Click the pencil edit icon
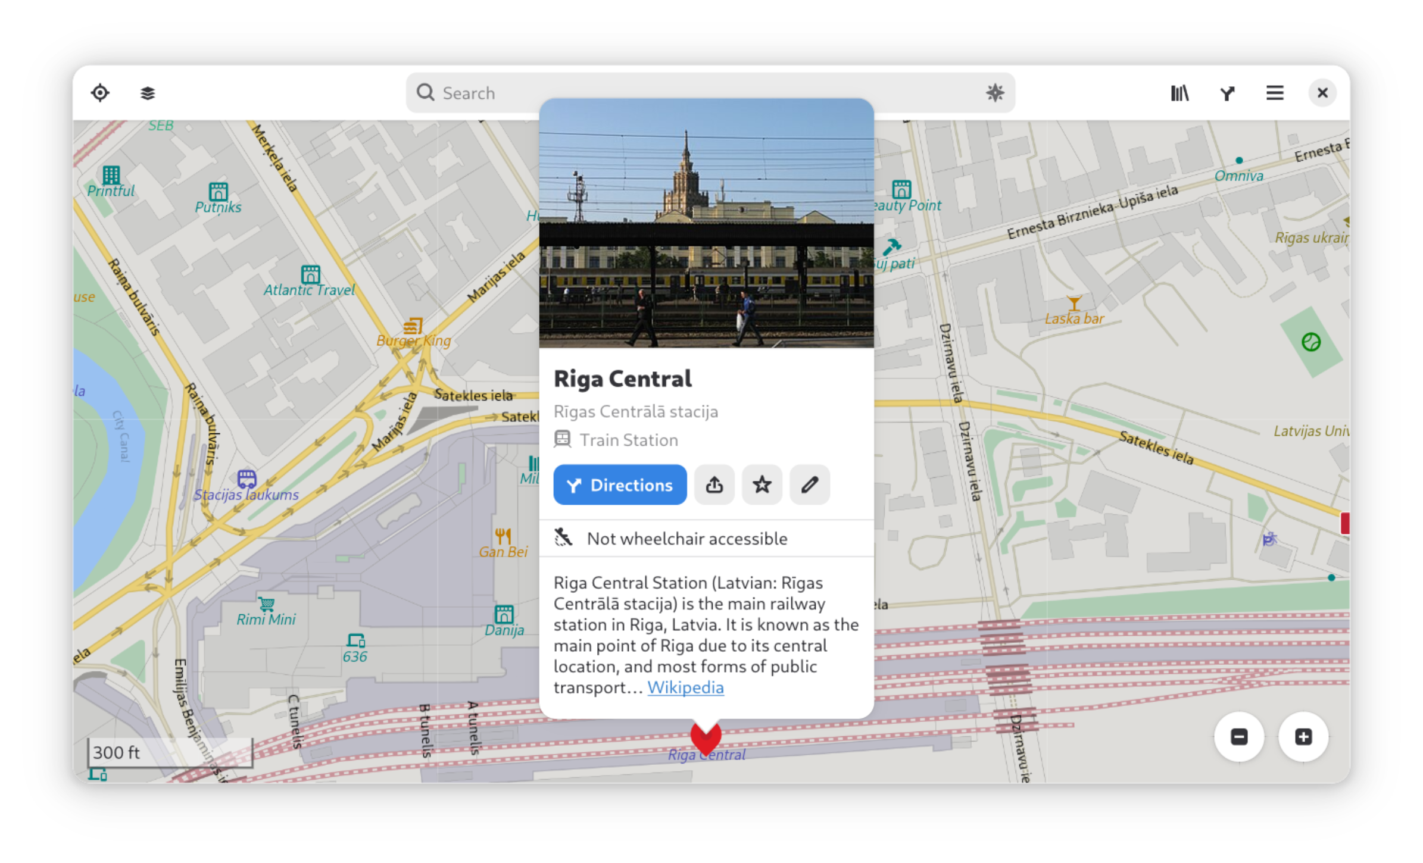The height and width of the screenshot is (863, 1423). click(809, 485)
